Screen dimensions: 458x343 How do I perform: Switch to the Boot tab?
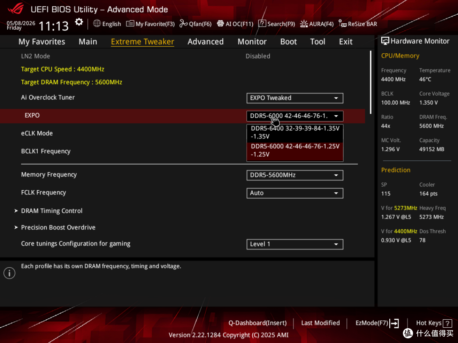288,41
